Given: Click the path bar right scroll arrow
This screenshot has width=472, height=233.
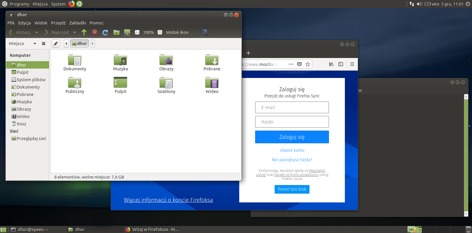Looking at the screenshot, I should click(93, 44).
